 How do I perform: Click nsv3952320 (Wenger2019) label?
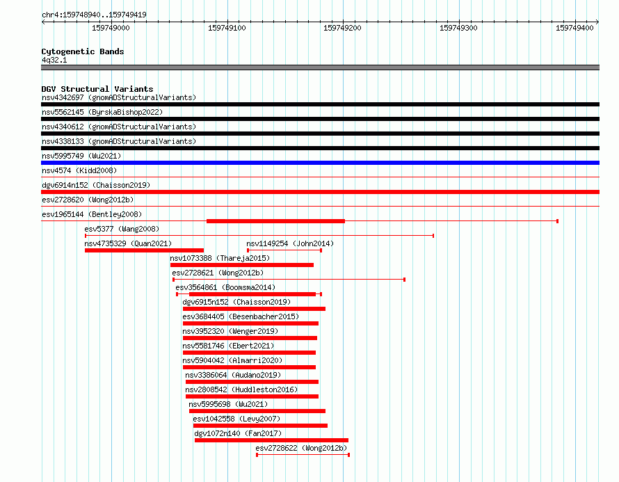pyautogui.click(x=230, y=331)
